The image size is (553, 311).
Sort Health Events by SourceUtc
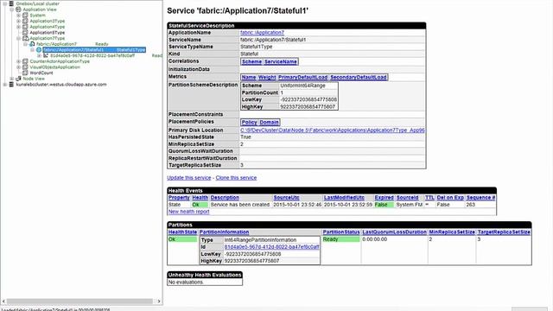pos(286,198)
